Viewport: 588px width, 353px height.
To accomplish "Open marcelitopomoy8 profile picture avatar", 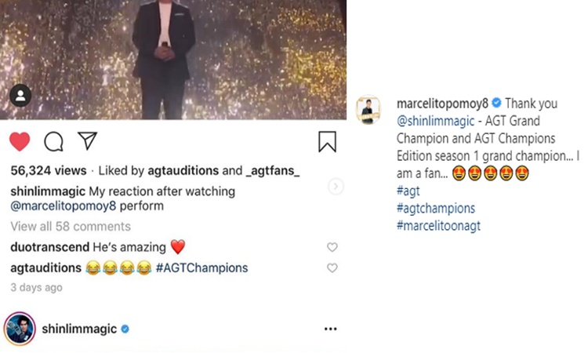I will [368, 111].
